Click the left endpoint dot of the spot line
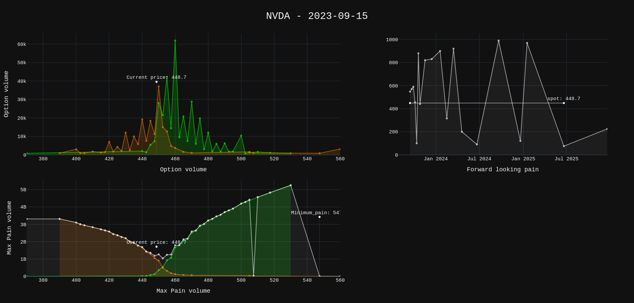 click(410, 103)
